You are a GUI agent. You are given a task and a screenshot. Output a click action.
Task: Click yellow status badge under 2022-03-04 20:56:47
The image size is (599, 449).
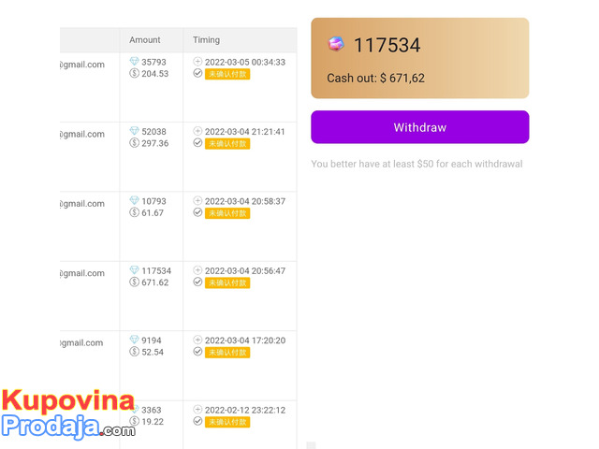(227, 282)
